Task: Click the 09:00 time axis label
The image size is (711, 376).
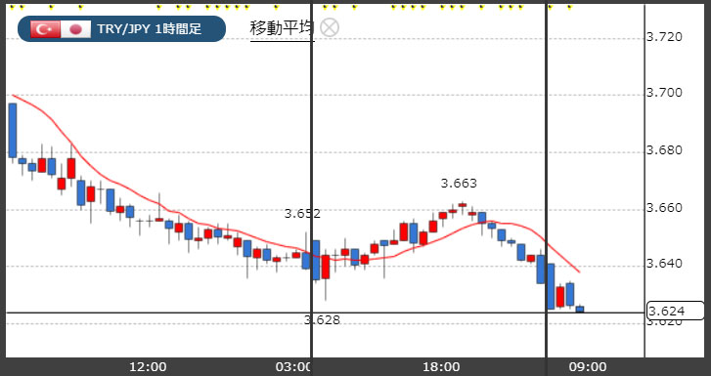Action: (588, 367)
